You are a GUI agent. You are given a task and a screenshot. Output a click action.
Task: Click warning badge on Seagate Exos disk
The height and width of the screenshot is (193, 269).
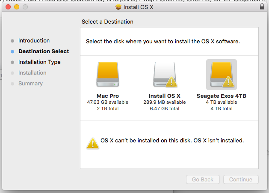coord(228,81)
